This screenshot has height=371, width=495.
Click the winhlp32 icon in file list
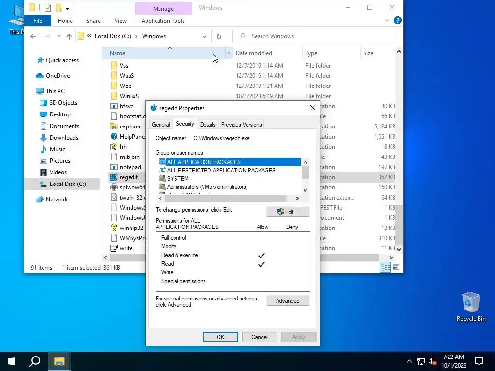(114, 228)
